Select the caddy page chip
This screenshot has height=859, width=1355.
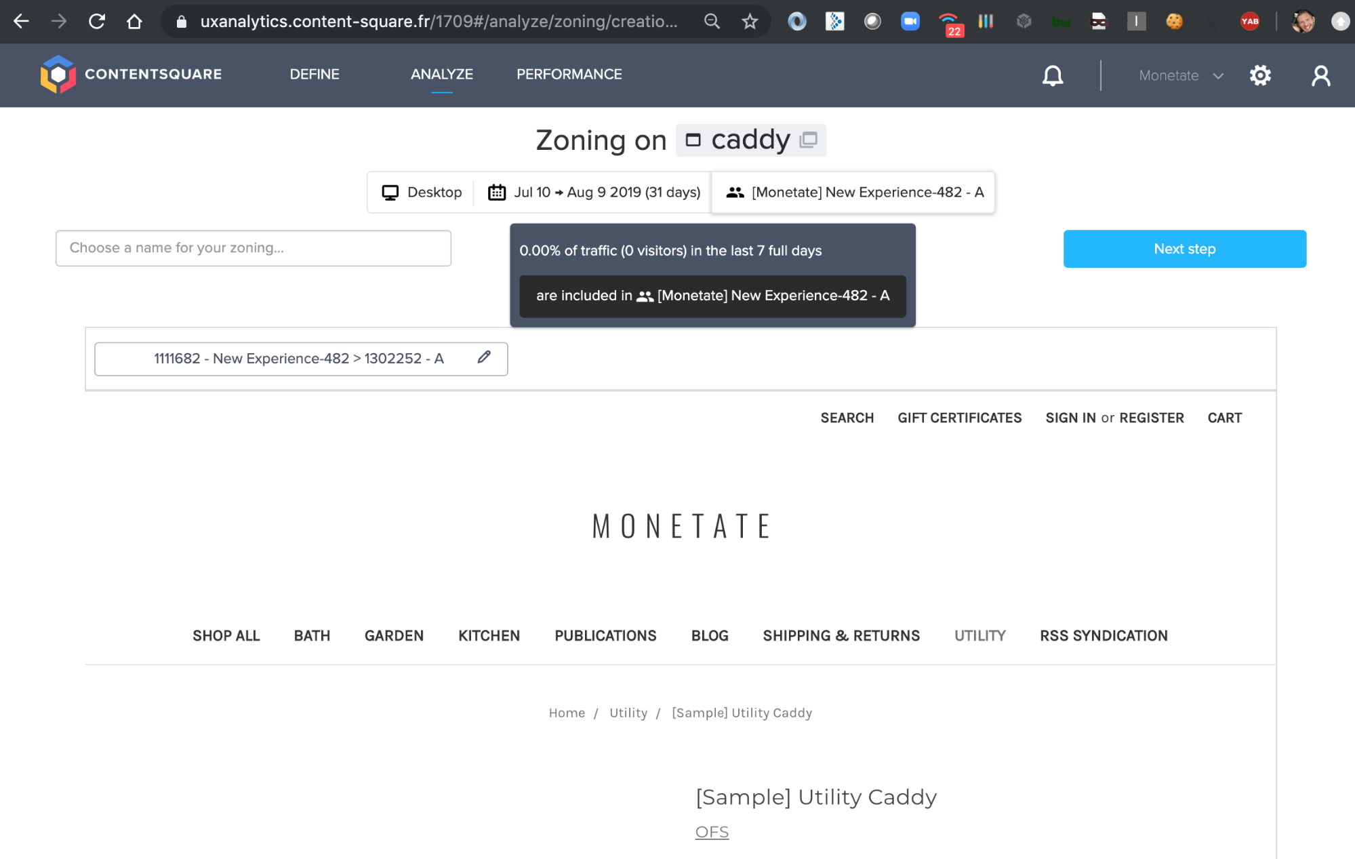click(750, 140)
